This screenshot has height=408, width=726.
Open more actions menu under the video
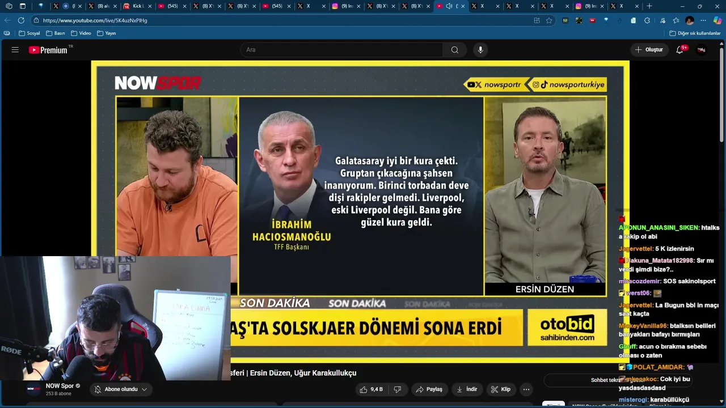coord(526,389)
